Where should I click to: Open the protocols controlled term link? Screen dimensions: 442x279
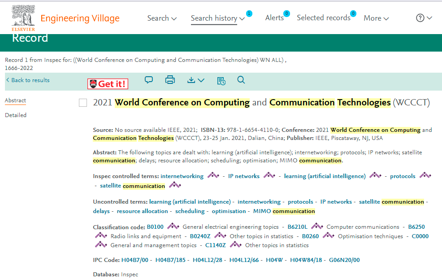[x=403, y=176]
